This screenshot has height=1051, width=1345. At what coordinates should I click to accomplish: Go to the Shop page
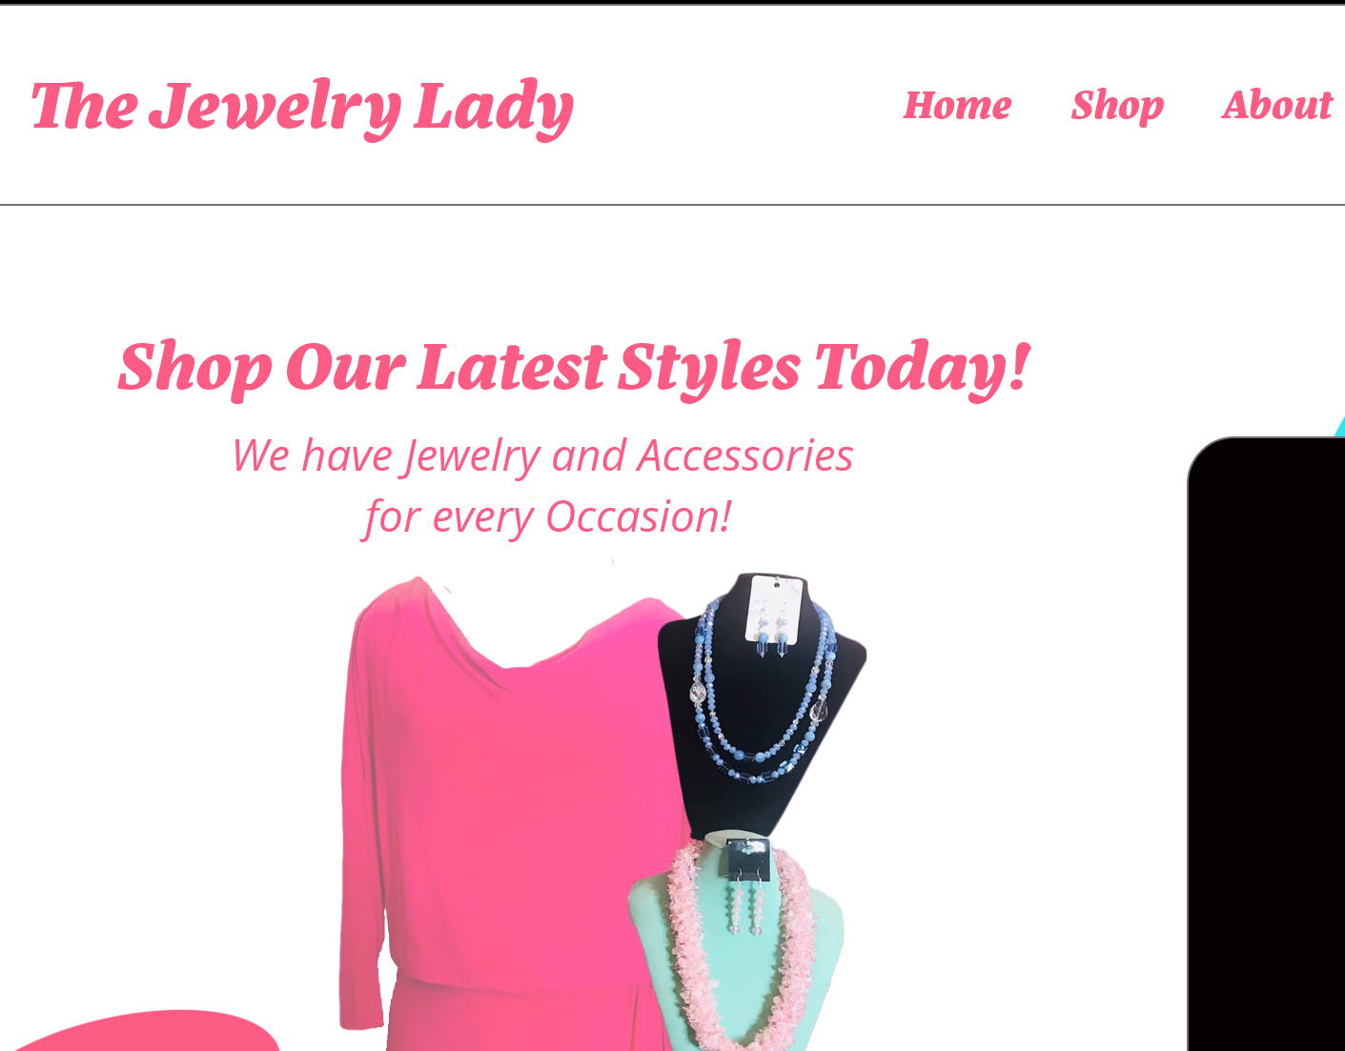pos(1117,106)
